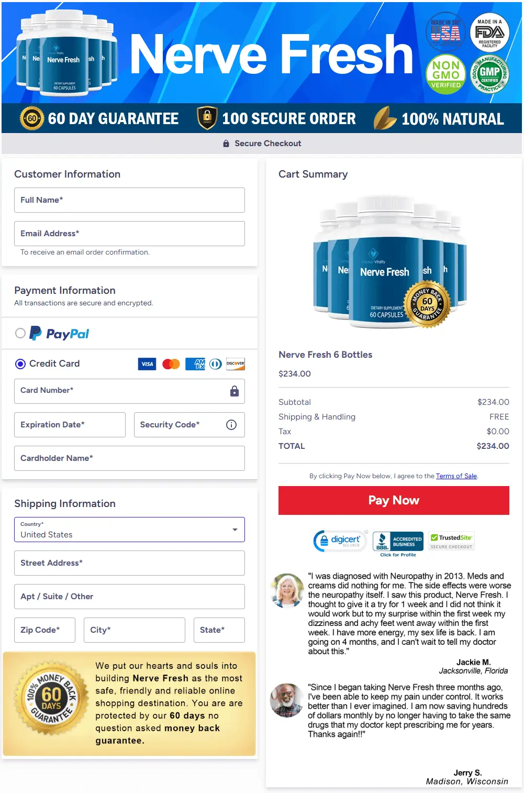524x793 pixels.
Task: Click the Full Name field
Action: pyautogui.click(x=129, y=200)
